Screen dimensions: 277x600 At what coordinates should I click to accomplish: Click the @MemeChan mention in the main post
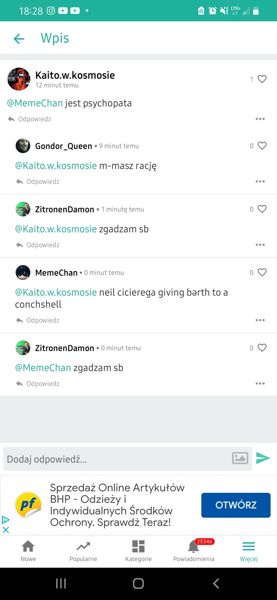(x=35, y=103)
